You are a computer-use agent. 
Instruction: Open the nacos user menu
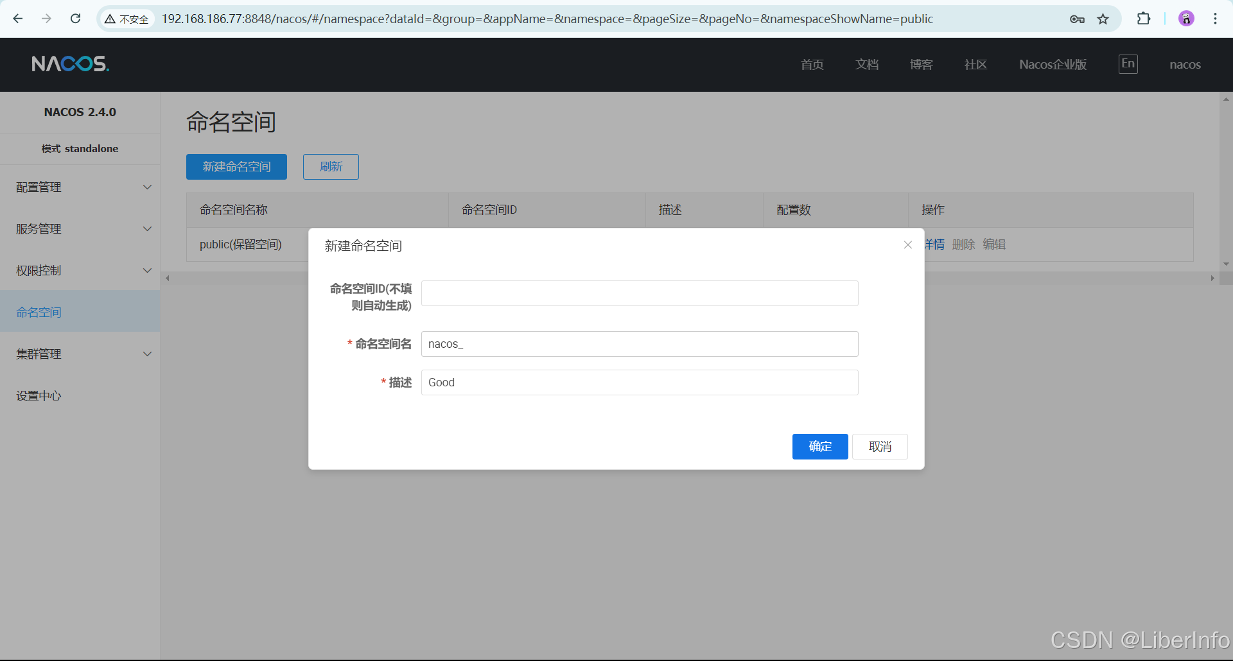point(1185,64)
